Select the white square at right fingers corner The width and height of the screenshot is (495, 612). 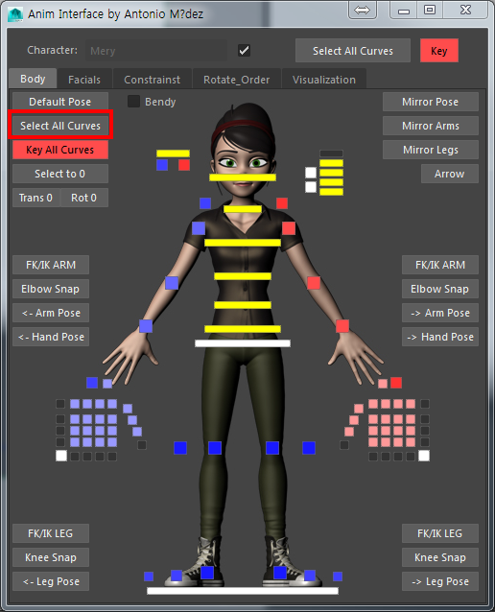point(424,456)
